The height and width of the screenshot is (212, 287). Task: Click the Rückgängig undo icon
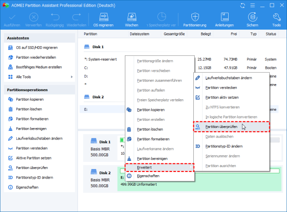coord(55,20)
